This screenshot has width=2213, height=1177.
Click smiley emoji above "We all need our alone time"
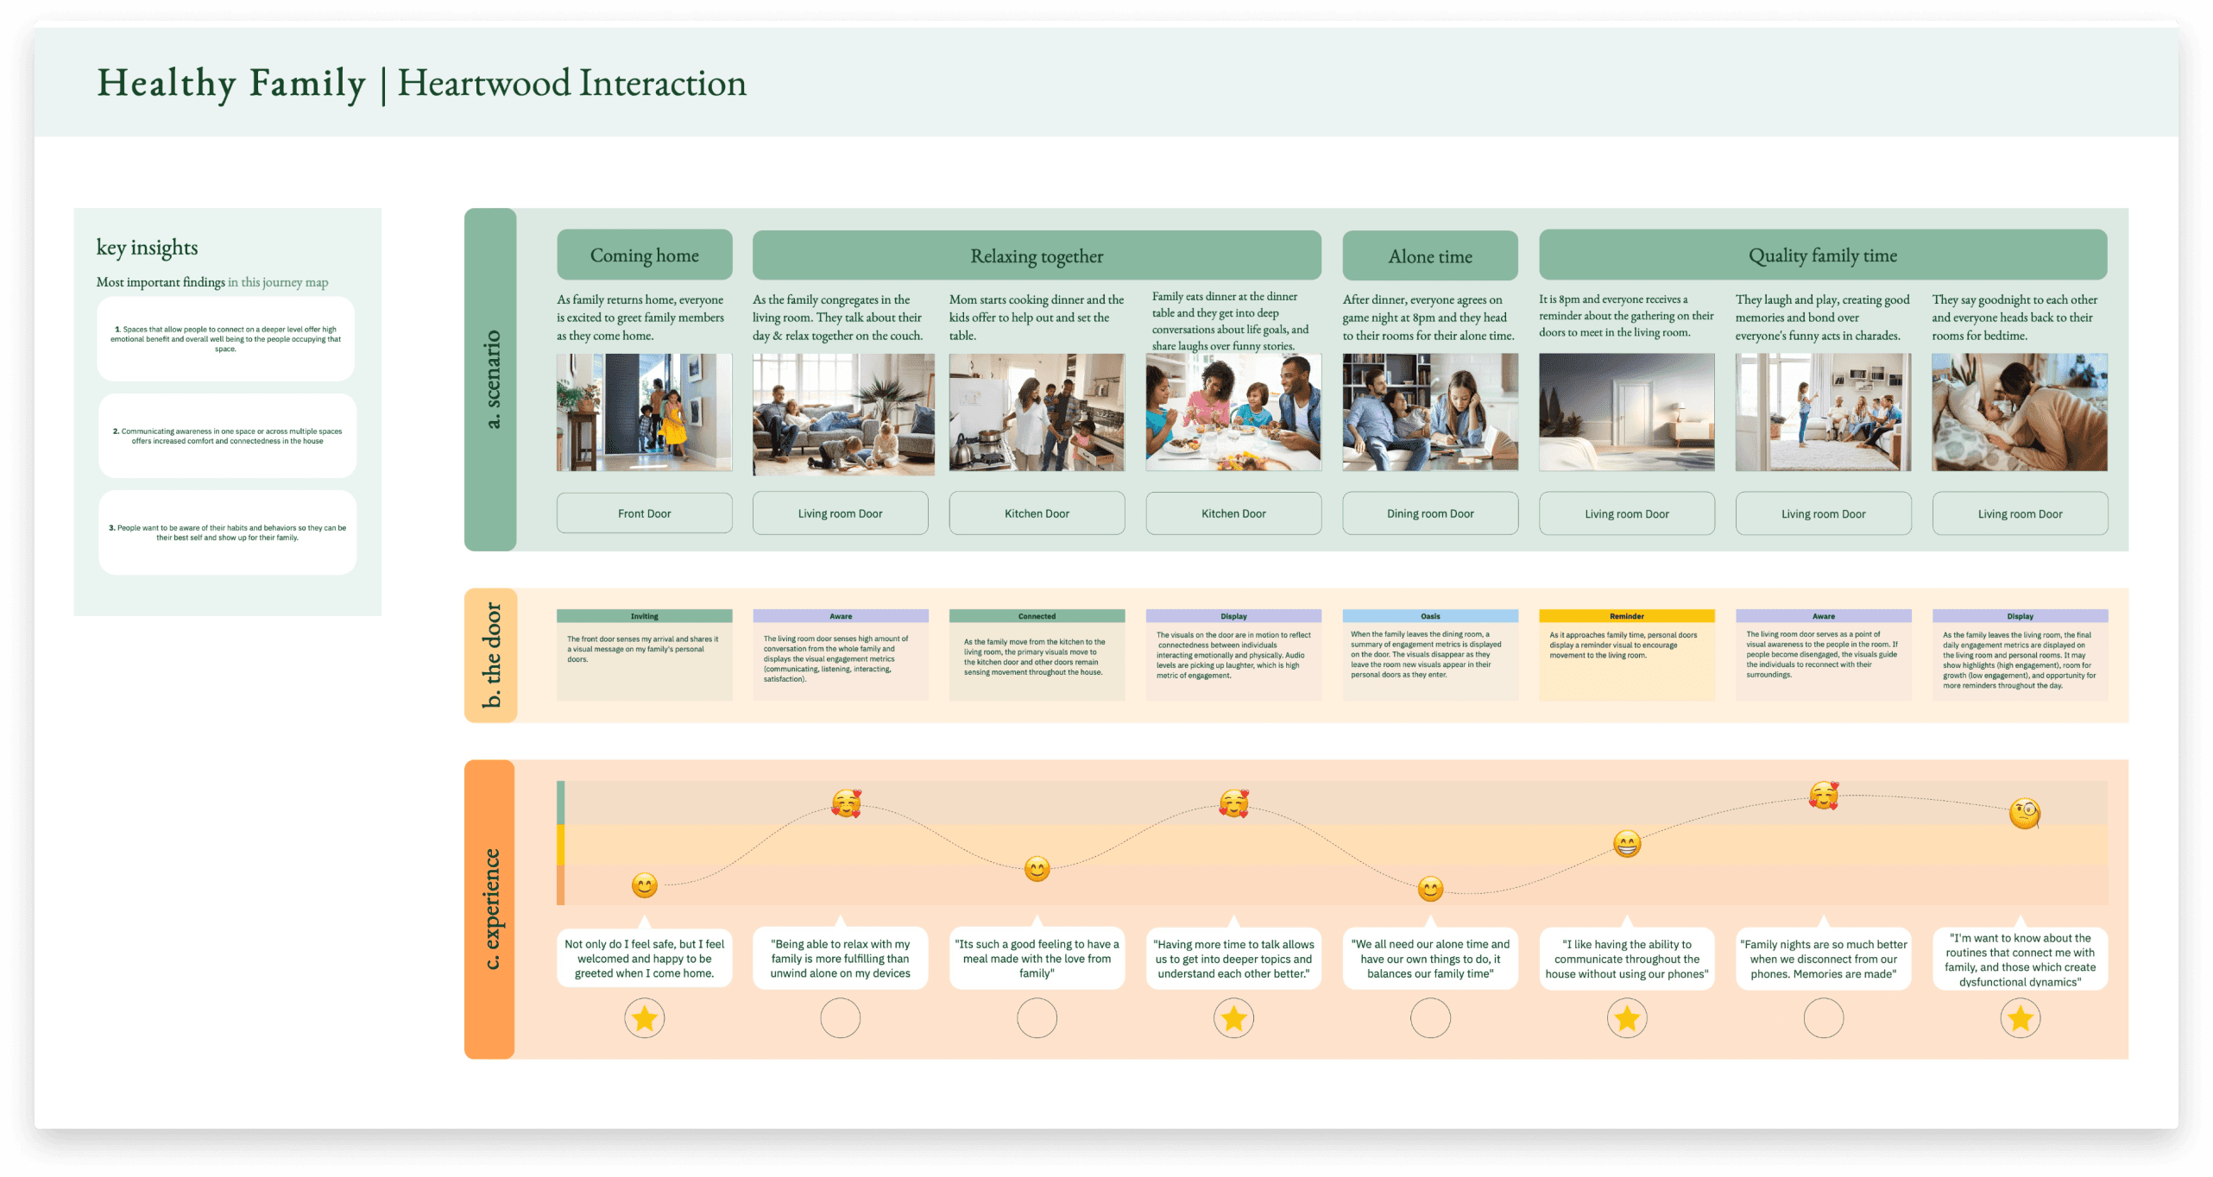(x=1430, y=888)
